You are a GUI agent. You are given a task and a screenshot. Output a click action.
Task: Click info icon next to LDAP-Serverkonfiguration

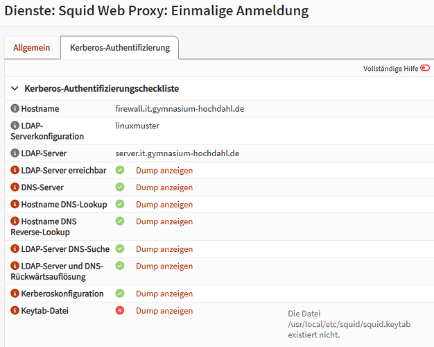[15, 126]
